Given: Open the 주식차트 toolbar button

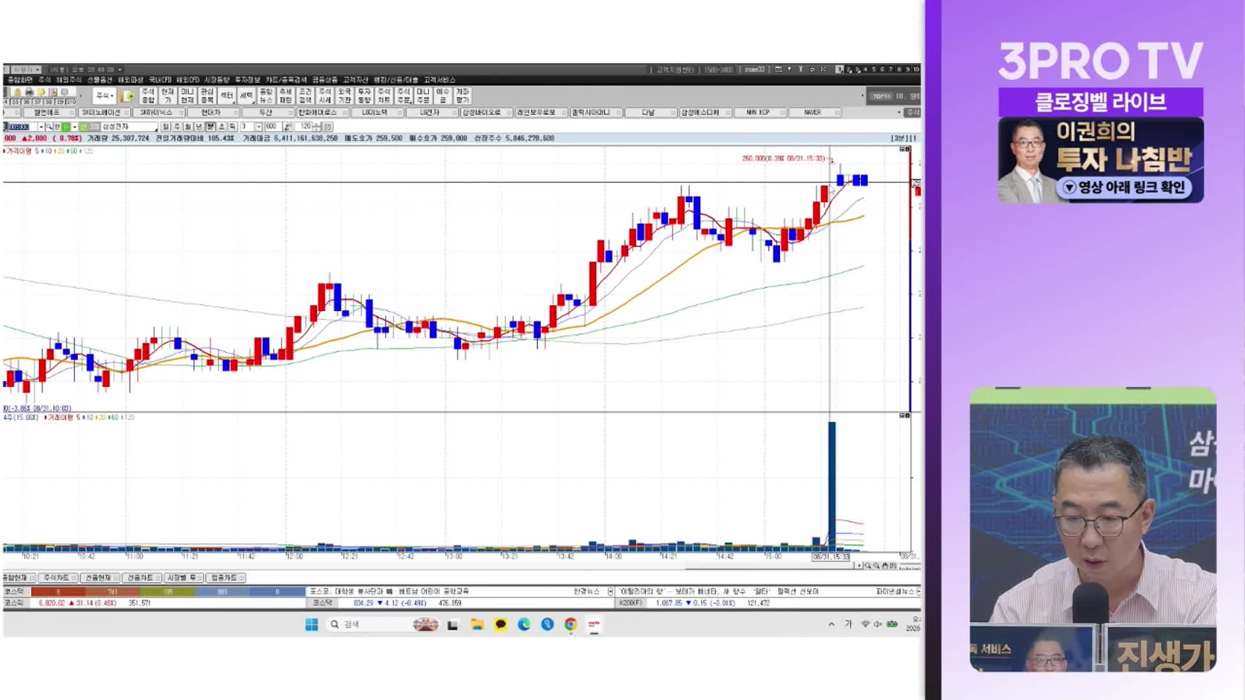Looking at the screenshot, I should click(384, 96).
